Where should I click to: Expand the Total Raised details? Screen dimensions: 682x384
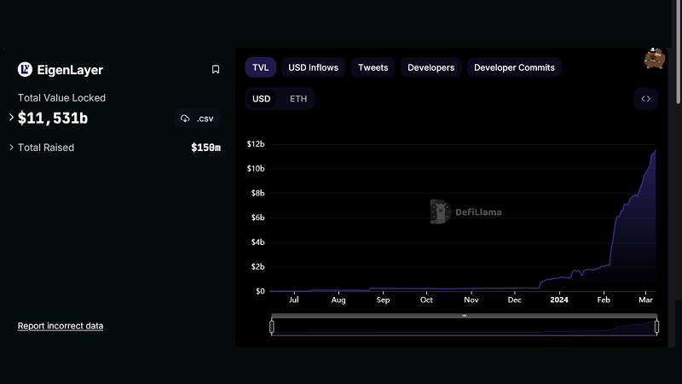pyautogui.click(x=11, y=148)
